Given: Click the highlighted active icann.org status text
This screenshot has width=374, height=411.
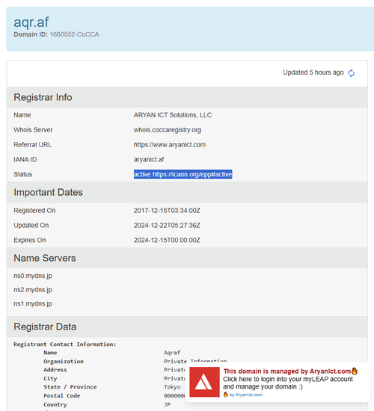Looking at the screenshot, I should pyautogui.click(x=183, y=174).
